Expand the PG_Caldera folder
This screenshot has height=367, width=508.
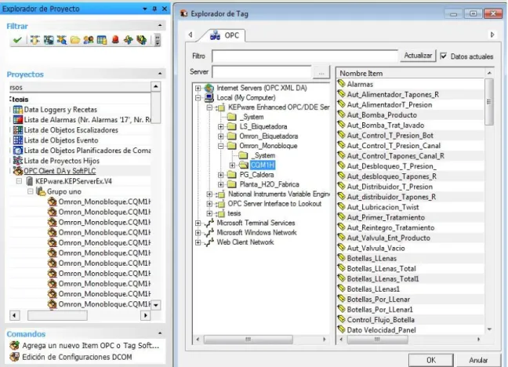click(x=221, y=175)
